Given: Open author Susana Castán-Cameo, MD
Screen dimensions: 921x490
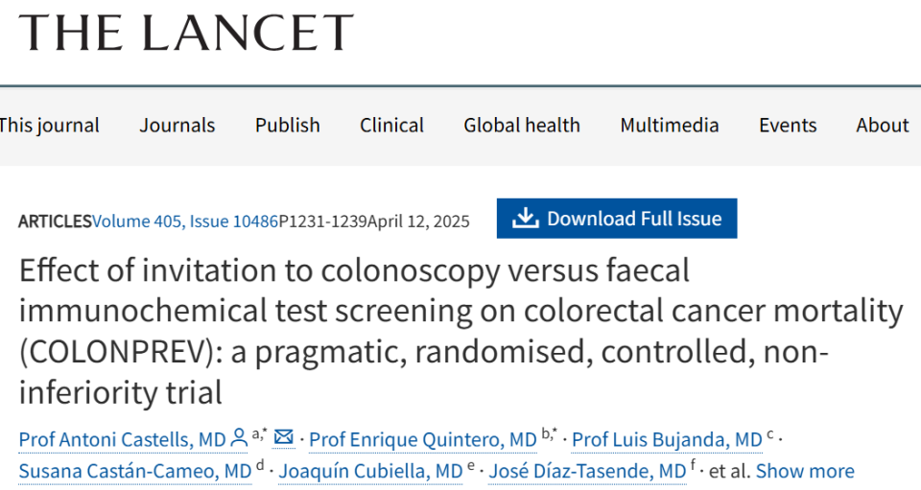Looking at the screenshot, I should [135, 471].
